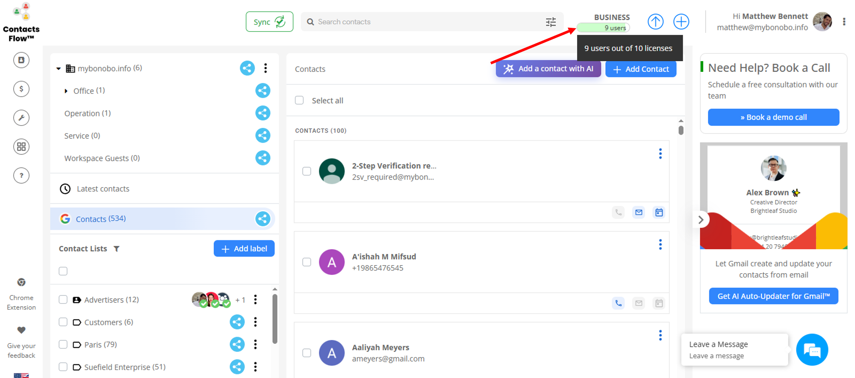
Task: Collapse the mybonobo.info domain tree
Action: (59, 68)
